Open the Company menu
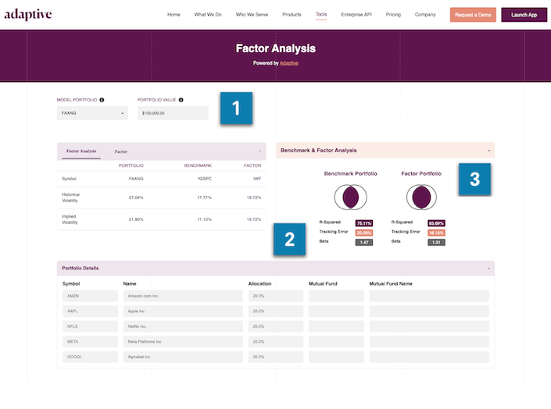The height and width of the screenshot is (409, 551). pos(425,14)
